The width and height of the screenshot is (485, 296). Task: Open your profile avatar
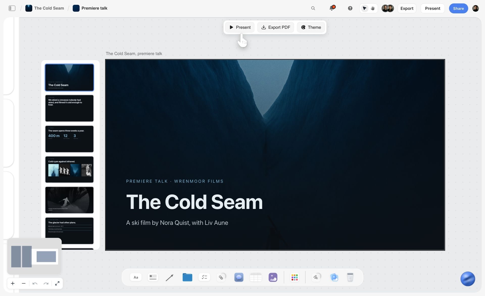(x=475, y=8)
